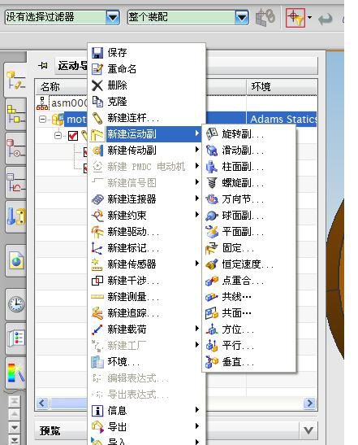Collapse the mot simulation tree node
The image size is (358, 445).
(42, 120)
